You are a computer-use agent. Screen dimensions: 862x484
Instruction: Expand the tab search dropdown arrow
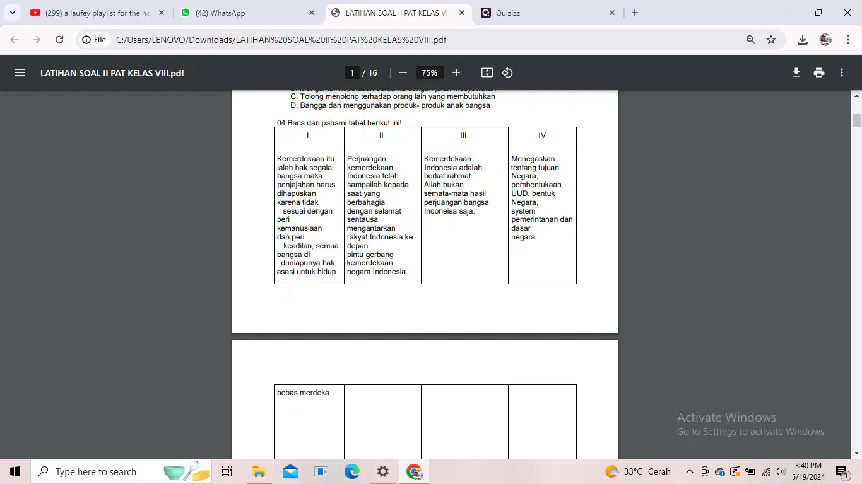point(13,13)
